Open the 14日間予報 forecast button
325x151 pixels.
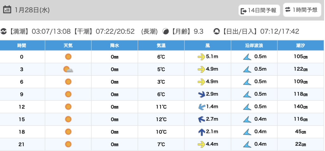coord(259,10)
